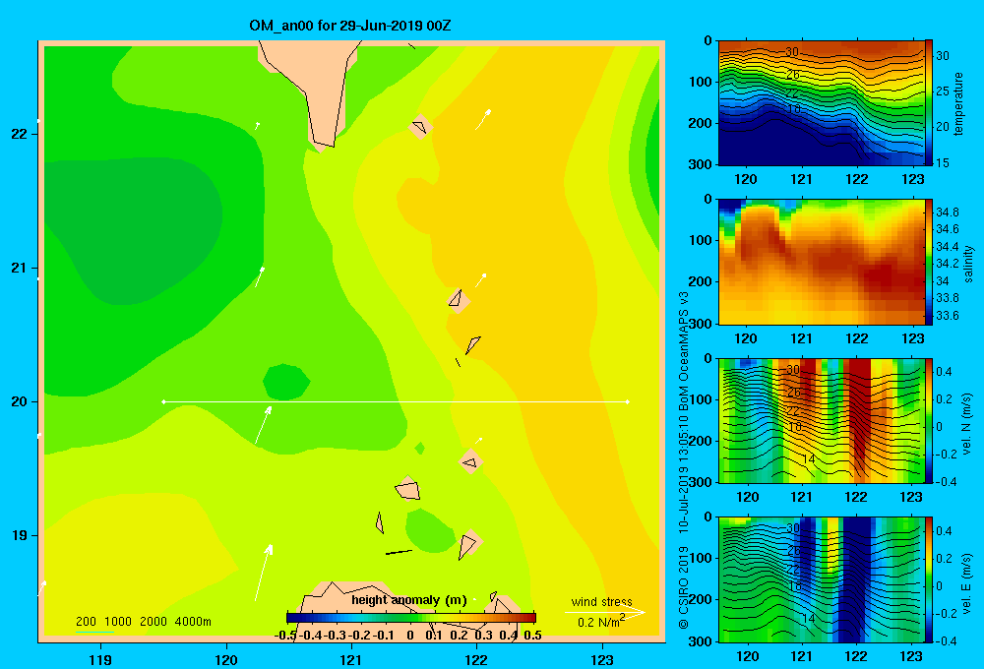This screenshot has width=984, height=669.
Task: Click the 'wind stress' legend label
Action: 601,601
